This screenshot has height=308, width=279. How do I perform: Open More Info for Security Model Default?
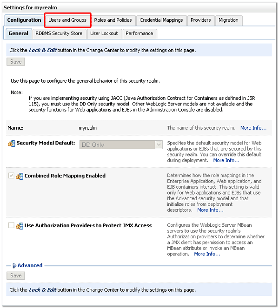(226, 161)
